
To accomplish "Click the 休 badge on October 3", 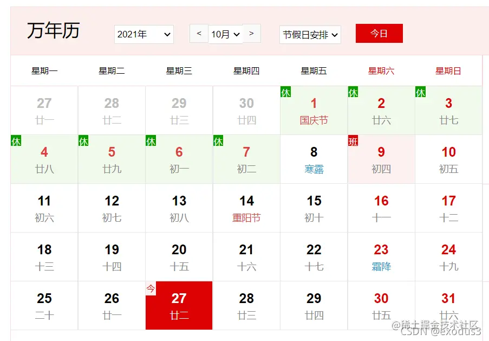I will pos(421,92).
